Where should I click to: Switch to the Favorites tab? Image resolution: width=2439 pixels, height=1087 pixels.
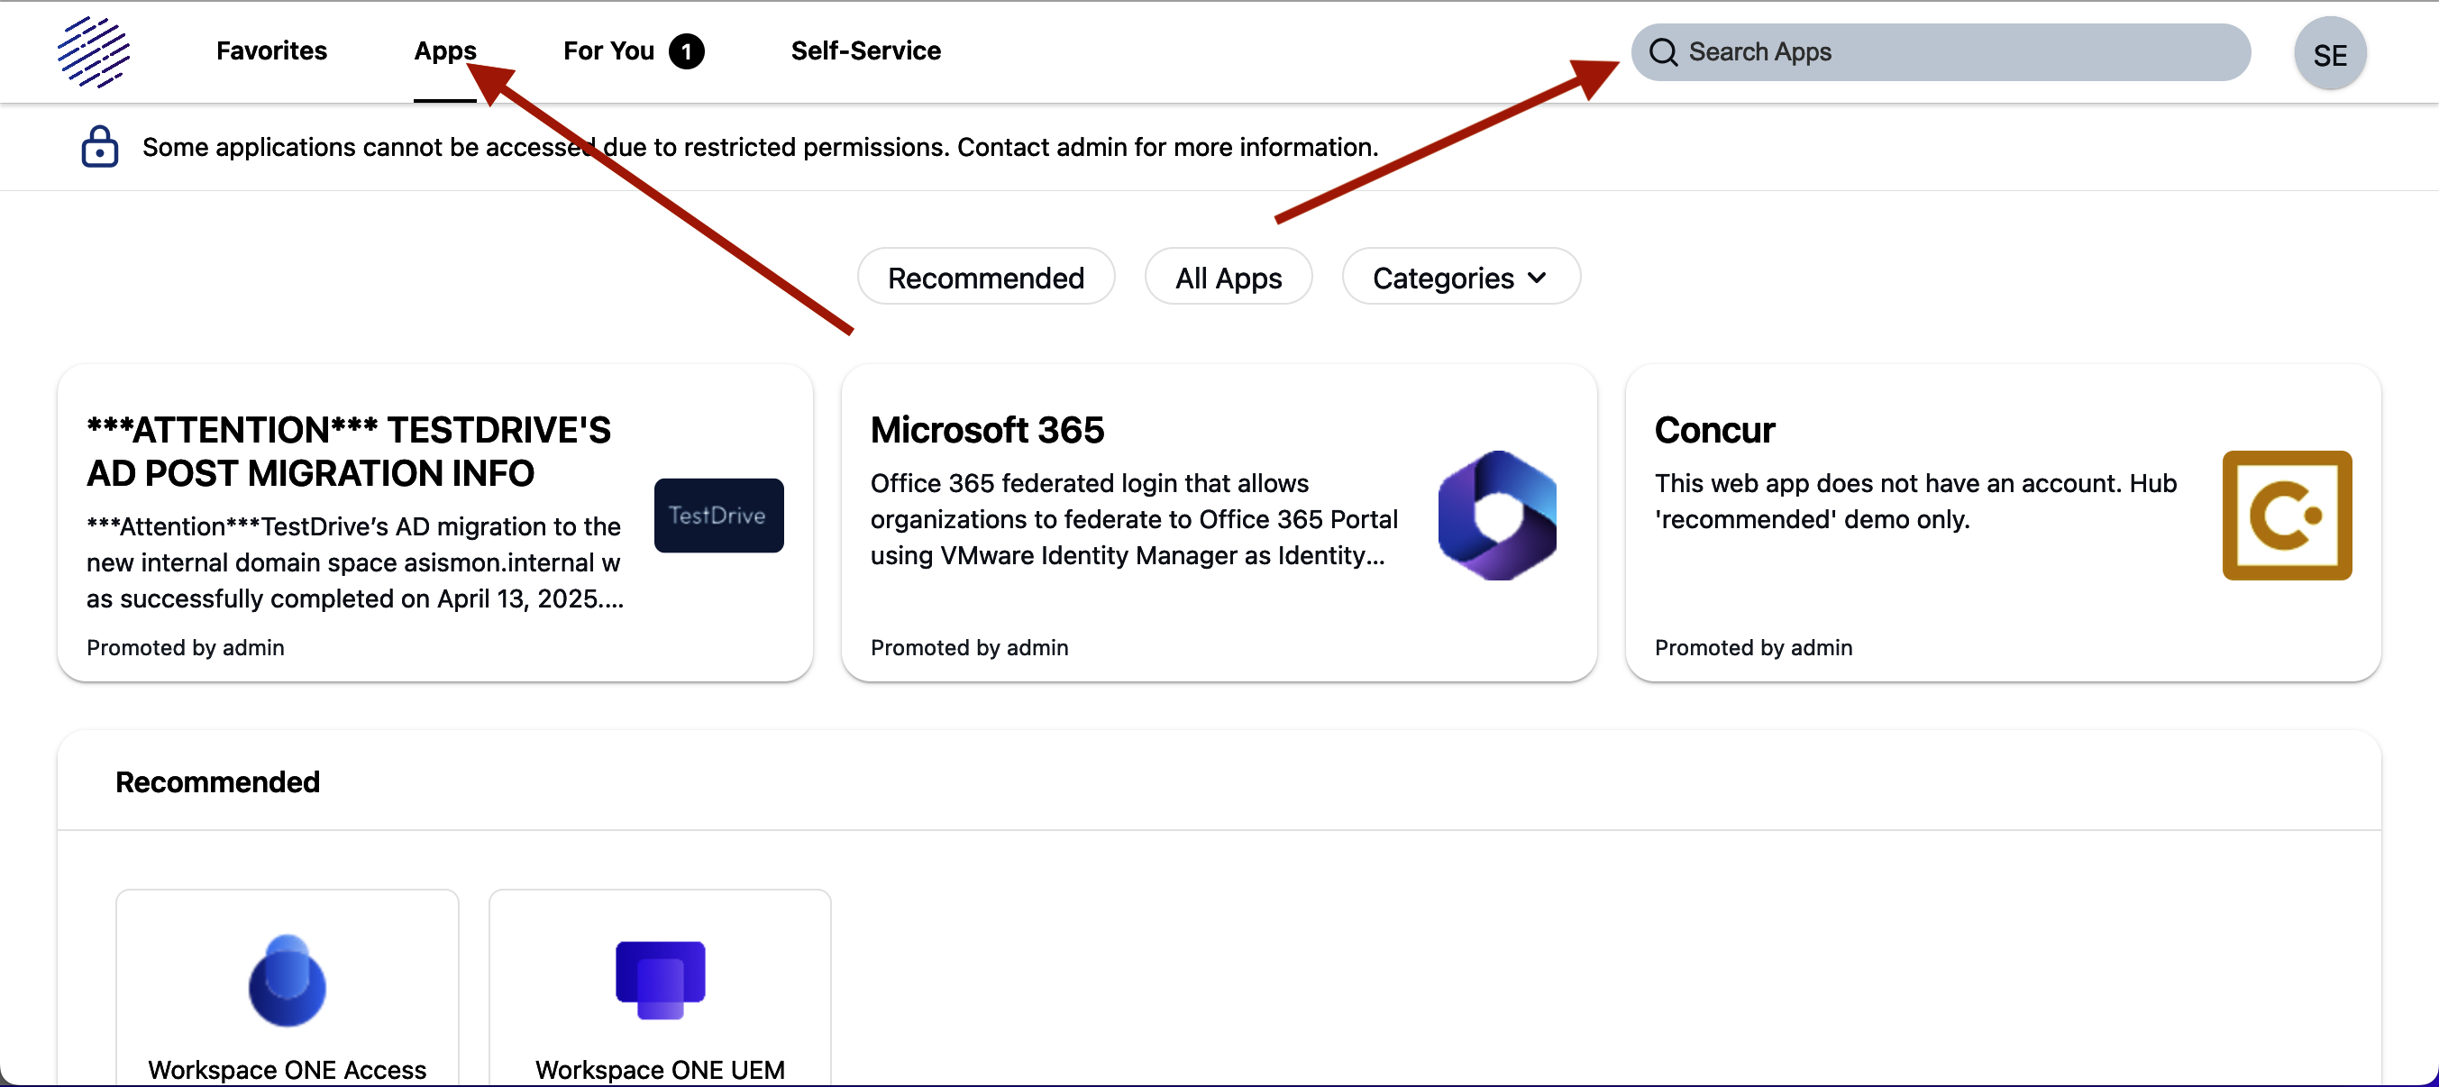point(271,51)
